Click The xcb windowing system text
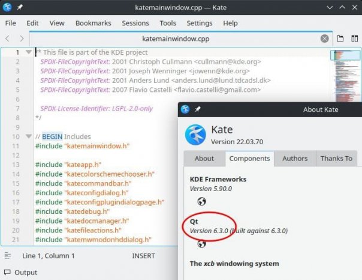 (234, 264)
